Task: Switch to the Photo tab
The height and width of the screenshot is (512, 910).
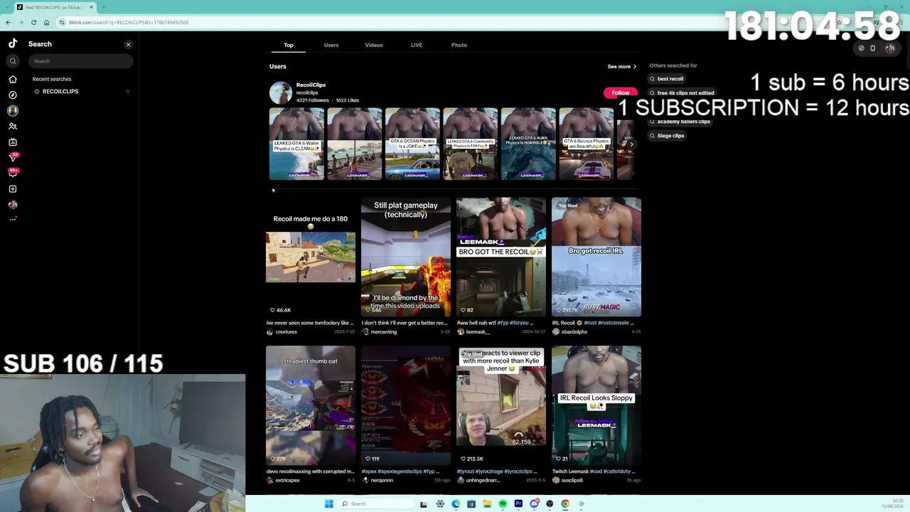Action: [459, 45]
